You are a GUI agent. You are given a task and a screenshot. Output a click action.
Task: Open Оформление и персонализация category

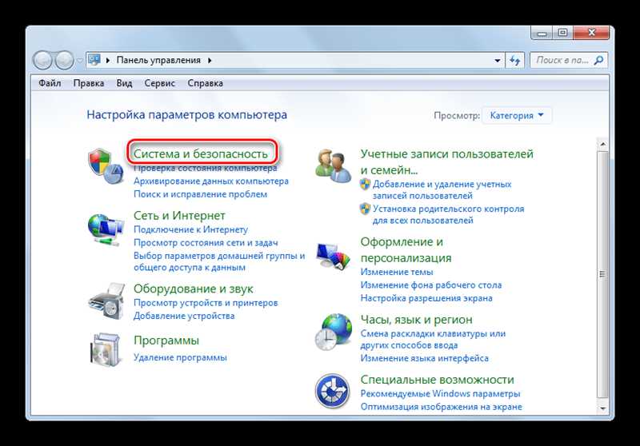(x=406, y=249)
